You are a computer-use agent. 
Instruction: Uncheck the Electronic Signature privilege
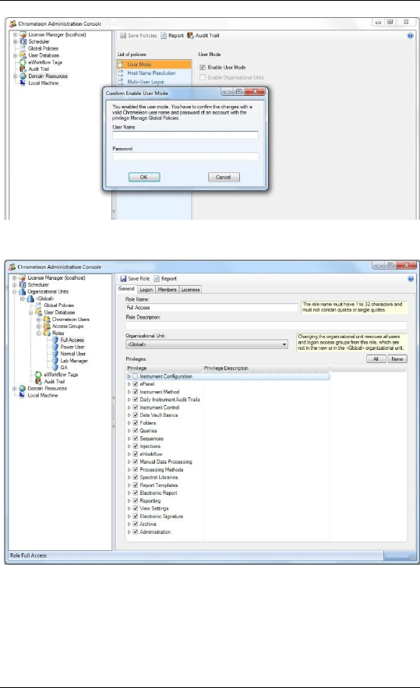tap(136, 517)
